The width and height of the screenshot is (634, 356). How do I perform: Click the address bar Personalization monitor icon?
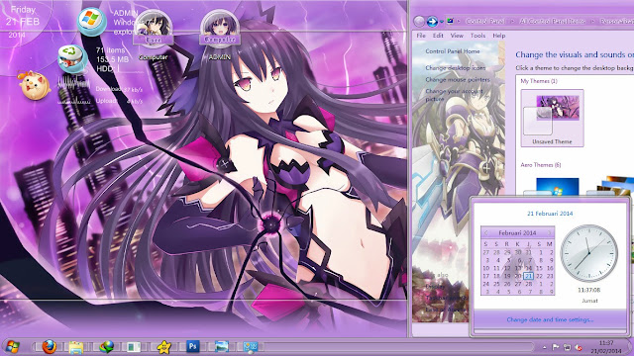coord(450,21)
